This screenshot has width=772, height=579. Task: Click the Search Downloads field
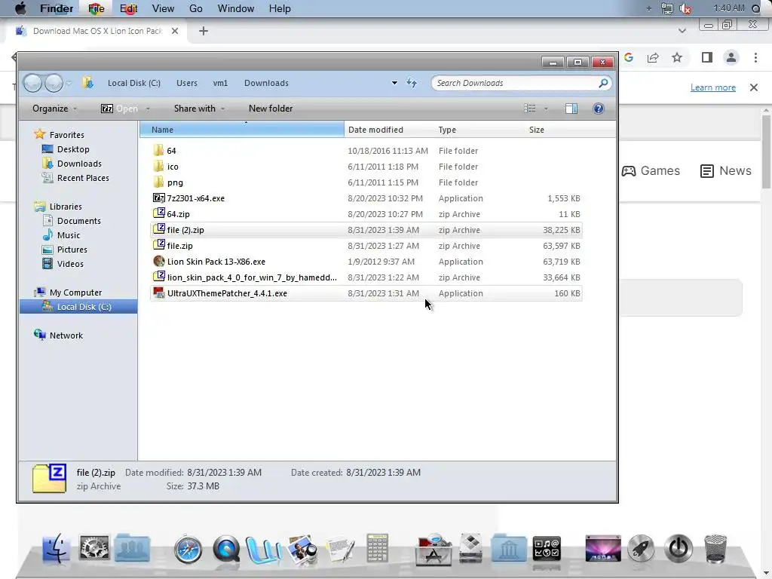[x=517, y=83]
